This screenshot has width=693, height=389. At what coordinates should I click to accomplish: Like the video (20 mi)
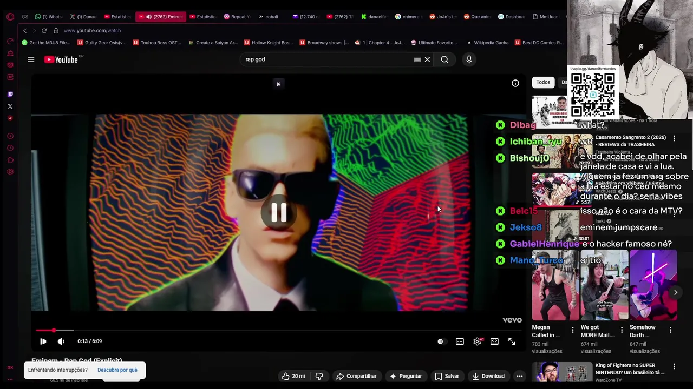point(293,376)
